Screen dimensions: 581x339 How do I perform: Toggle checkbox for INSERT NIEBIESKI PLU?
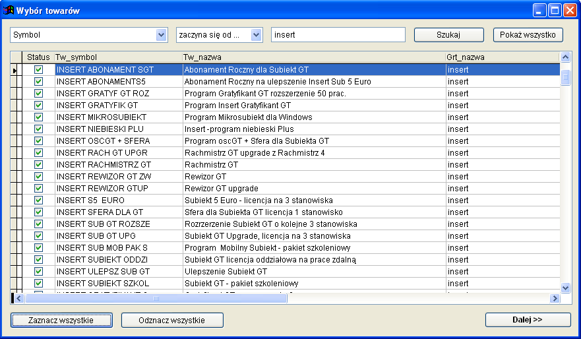pyautogui.click(x=38, y=129)
